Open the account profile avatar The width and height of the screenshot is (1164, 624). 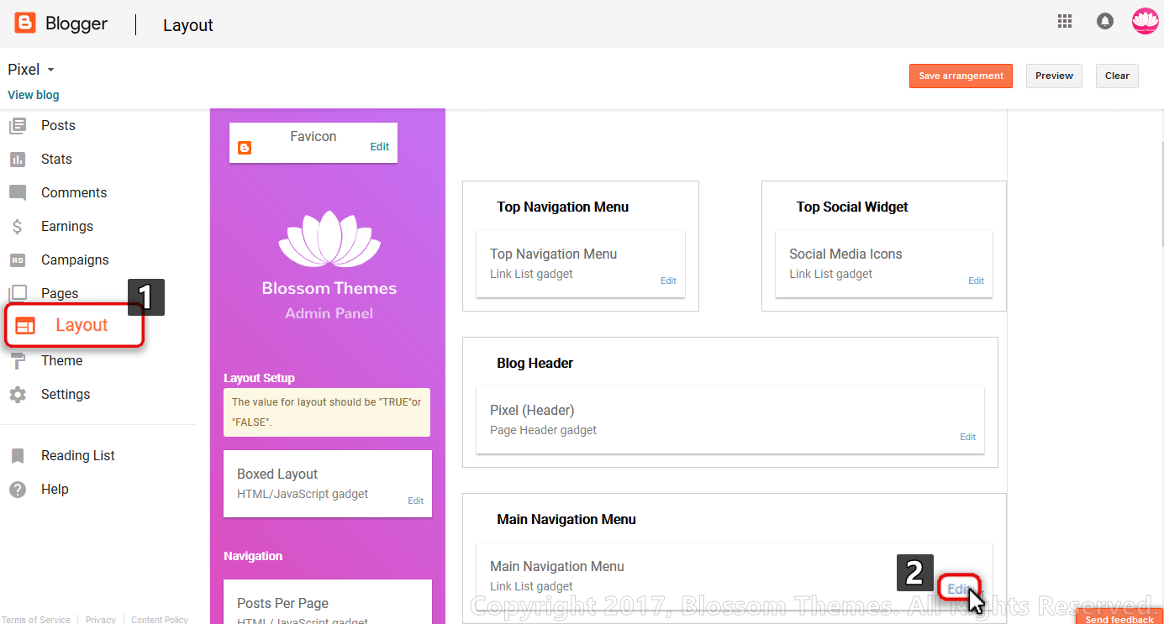click(x=1145, y=22)
